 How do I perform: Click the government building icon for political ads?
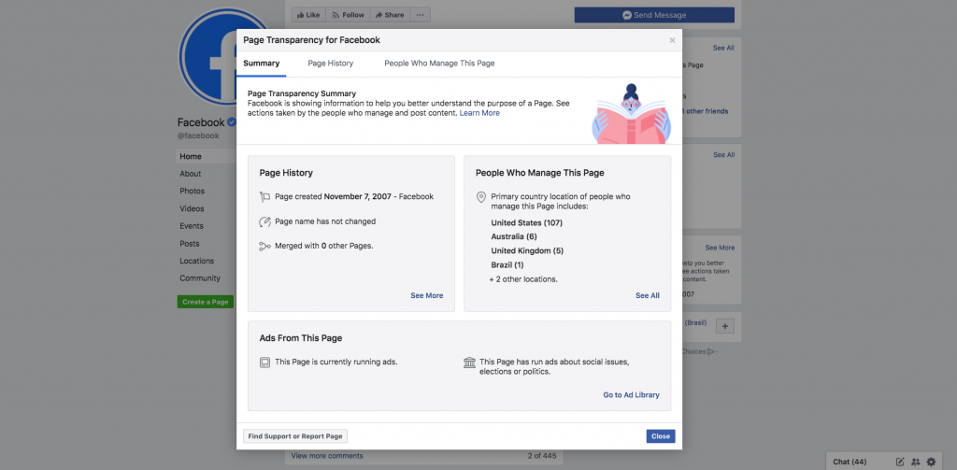469,363
